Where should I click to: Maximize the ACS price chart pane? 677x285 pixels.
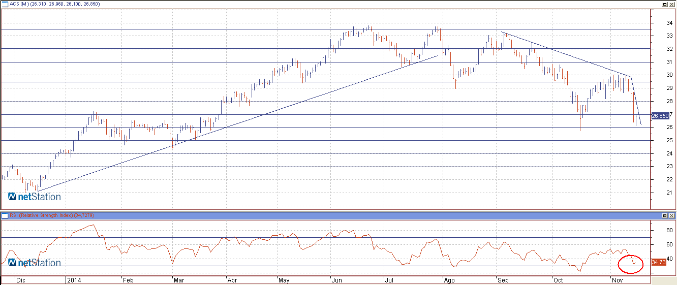pyautogui.click(x=664, y=4)
